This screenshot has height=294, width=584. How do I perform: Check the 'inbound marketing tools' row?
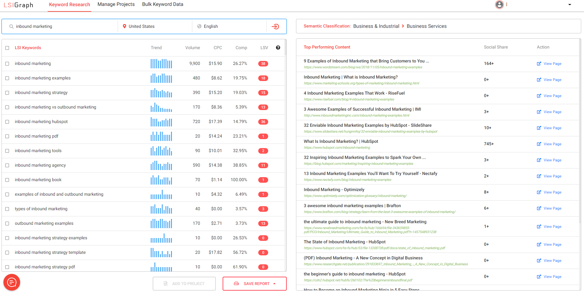pos(7,151)
